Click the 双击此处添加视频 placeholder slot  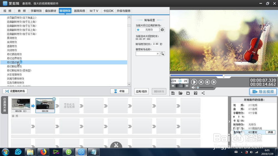click(69, 105)
